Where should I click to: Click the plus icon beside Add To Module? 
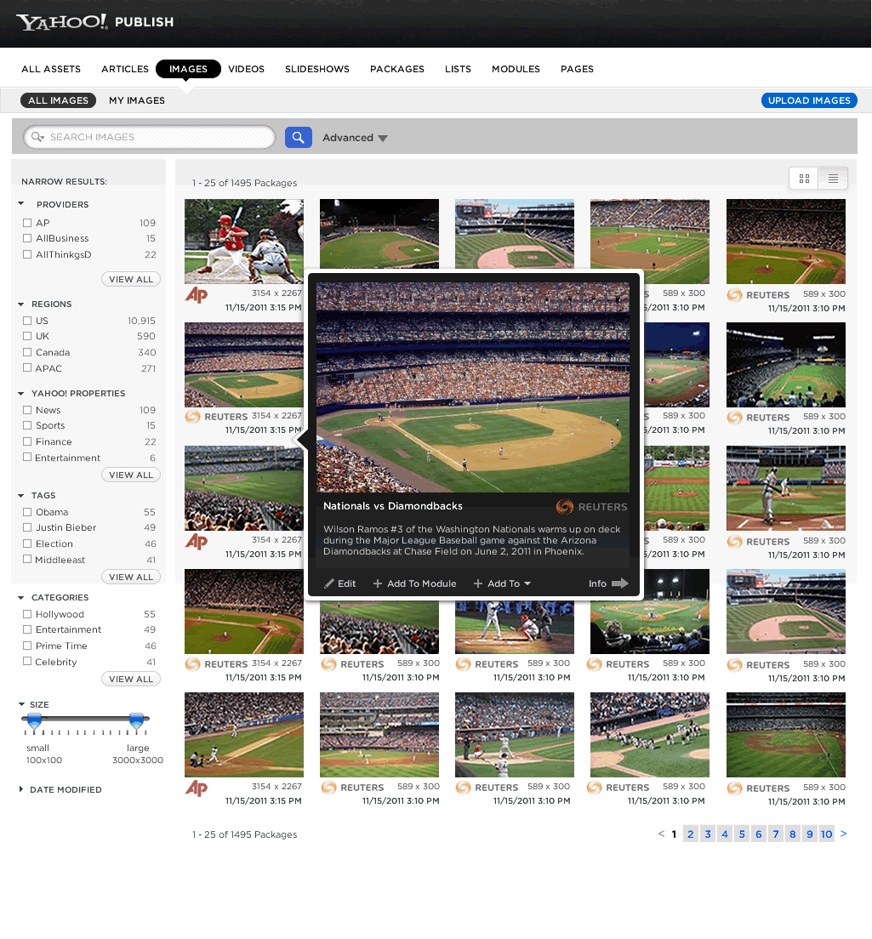[x=378, y=583]
